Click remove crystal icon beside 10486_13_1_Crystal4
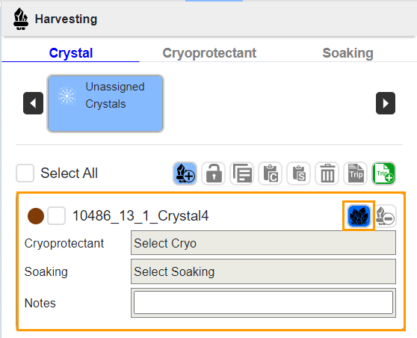The width and height of the screenshot is (417, 338). click(x=386, y=216)
